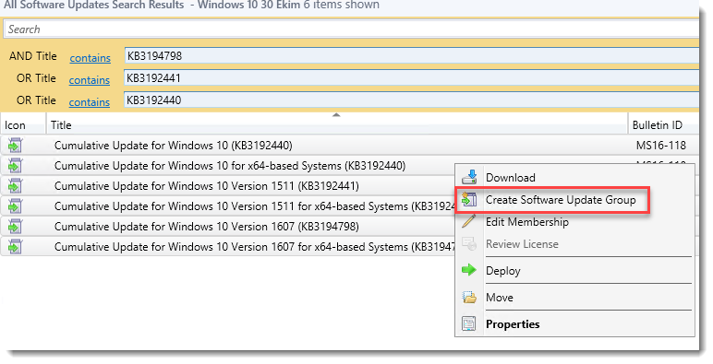Viewport: 713px width, 364px height.
Task: Choose Deploy from the context menu
Action: point(503,271)
